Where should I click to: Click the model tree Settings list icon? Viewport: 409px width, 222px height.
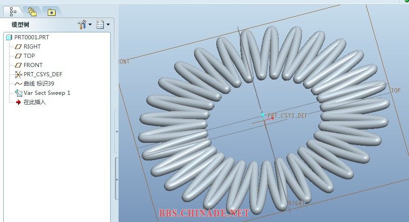[x=100, y=25]
